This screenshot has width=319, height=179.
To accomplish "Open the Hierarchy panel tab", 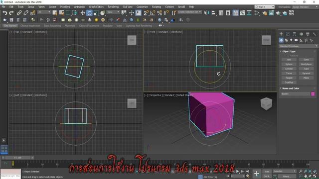I will tap(295, 34).
